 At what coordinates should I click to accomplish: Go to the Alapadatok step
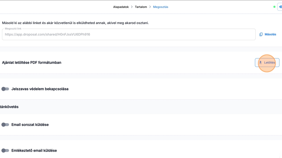(121, 7)
